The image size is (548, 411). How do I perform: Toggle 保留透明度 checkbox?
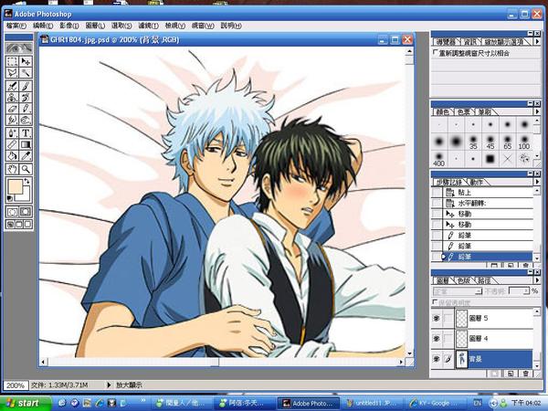pos(435,301)
